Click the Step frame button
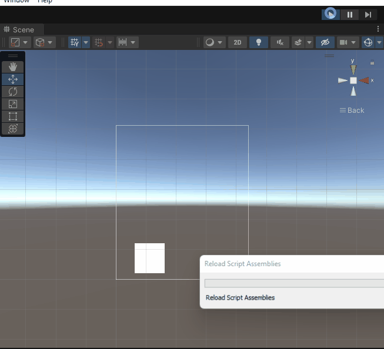This screenshot has height=349, width=384. click(x=368, y=15)
